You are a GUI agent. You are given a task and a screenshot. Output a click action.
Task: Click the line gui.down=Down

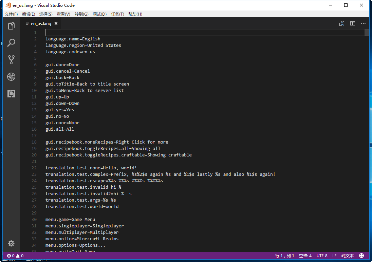pyautogui.click(x=62, y=103)
